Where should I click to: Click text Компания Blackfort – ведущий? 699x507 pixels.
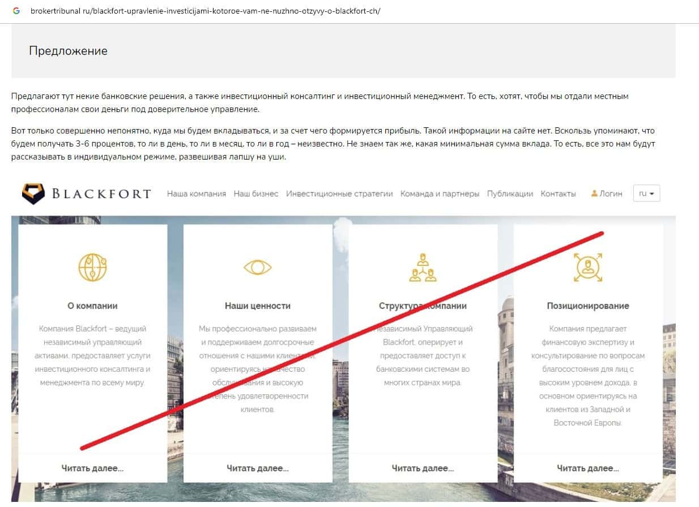pos(92,328)
